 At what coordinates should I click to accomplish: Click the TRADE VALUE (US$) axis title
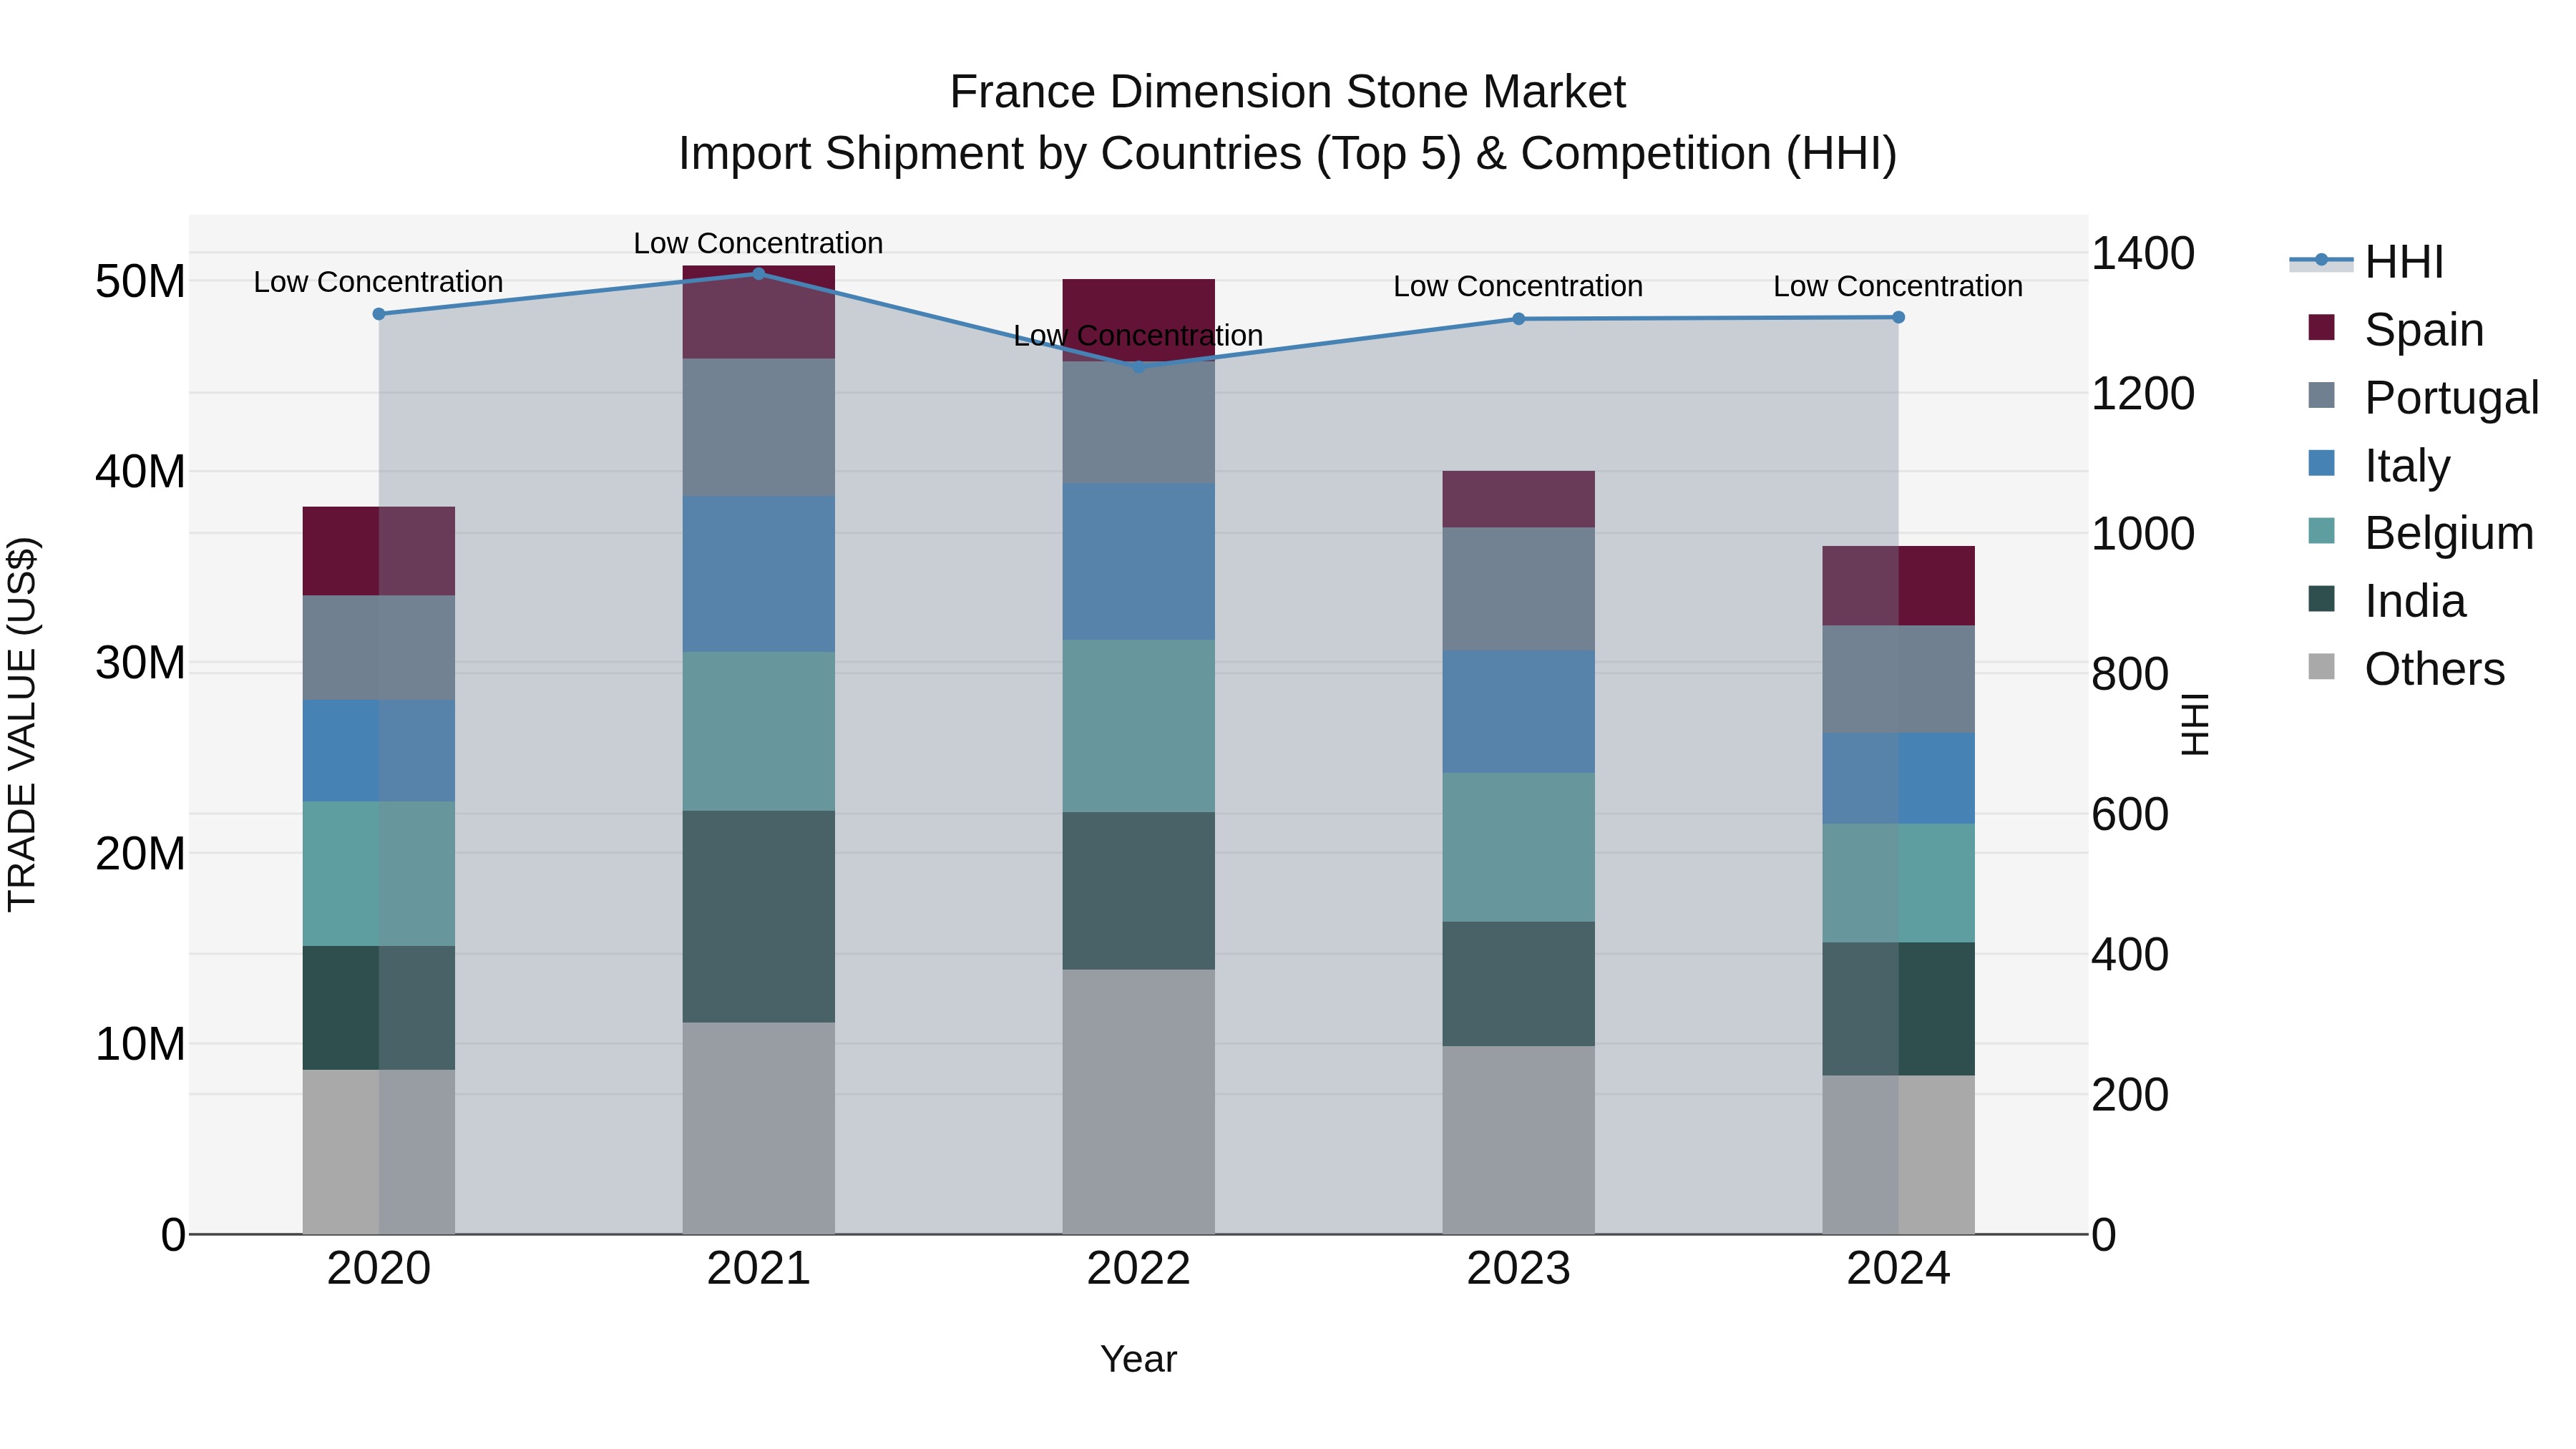click(22, 724)
